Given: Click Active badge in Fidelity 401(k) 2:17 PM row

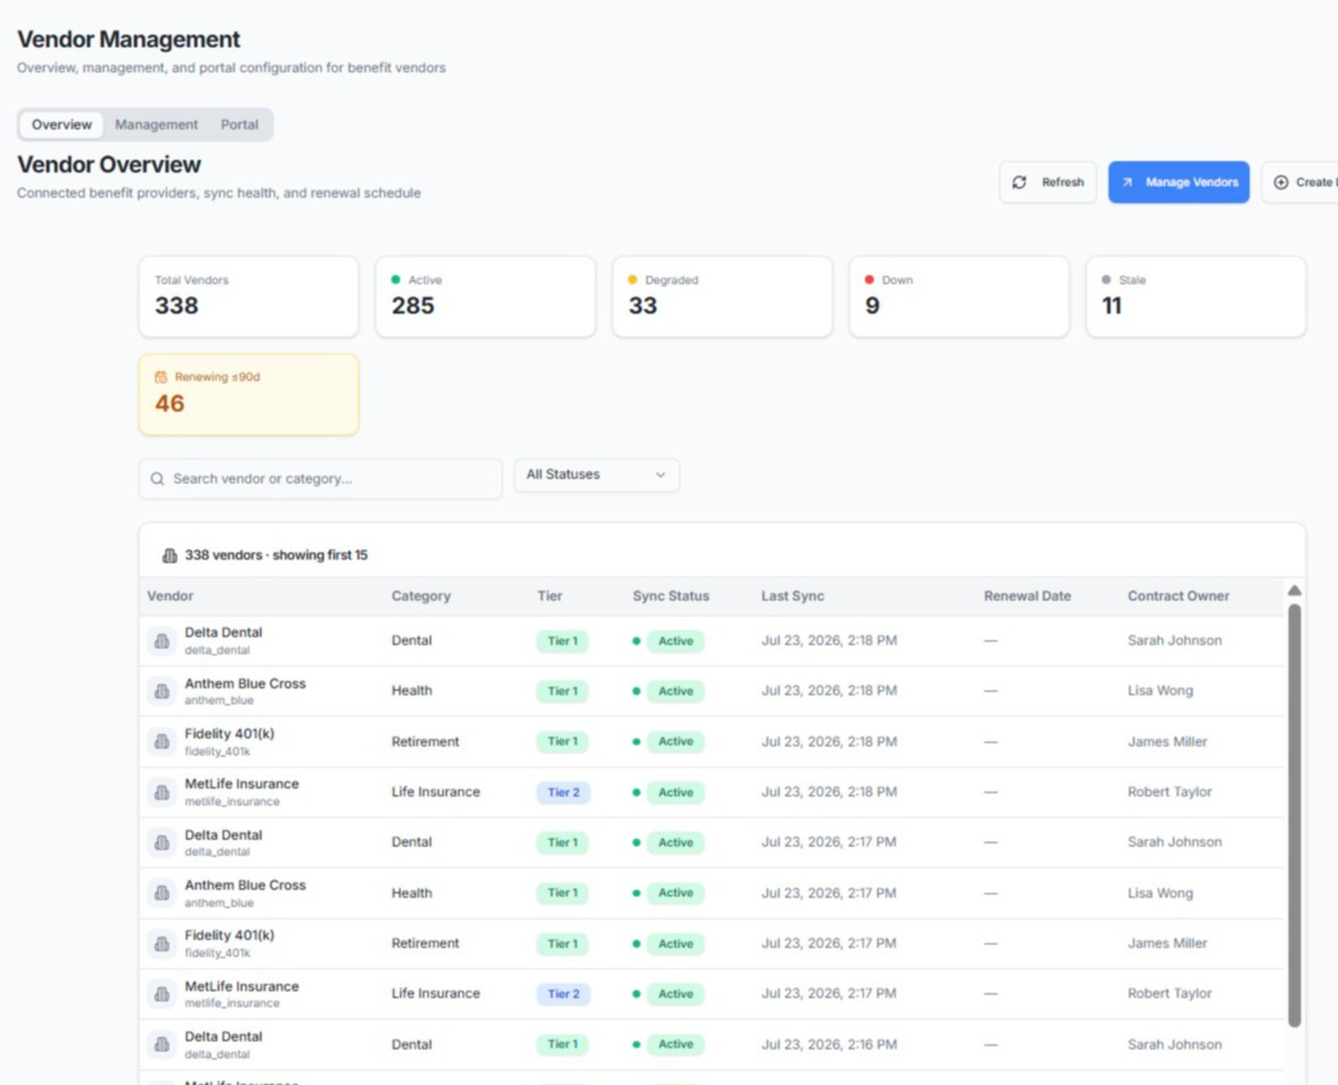Looking at the screenshot, I should click(676, 944).
